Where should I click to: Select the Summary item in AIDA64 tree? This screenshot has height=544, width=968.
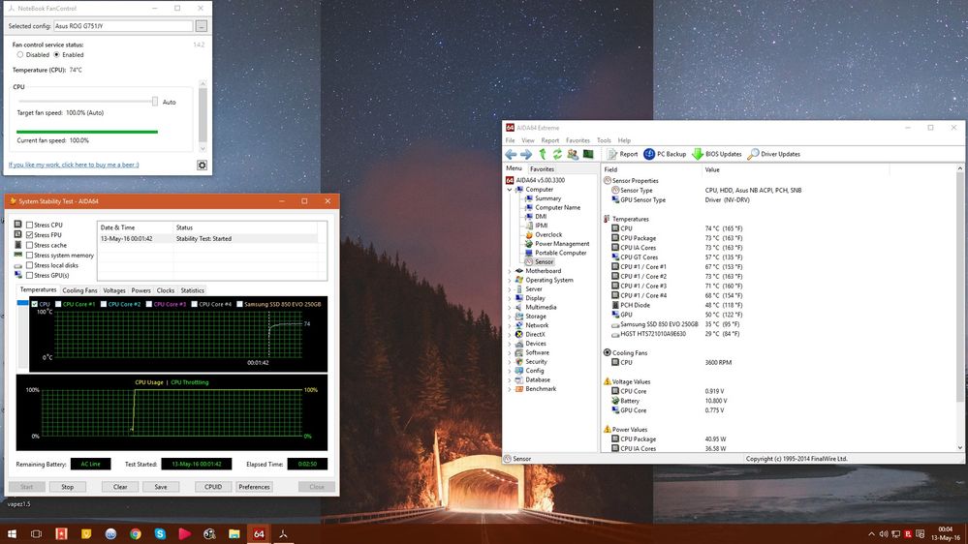[547, 198]
